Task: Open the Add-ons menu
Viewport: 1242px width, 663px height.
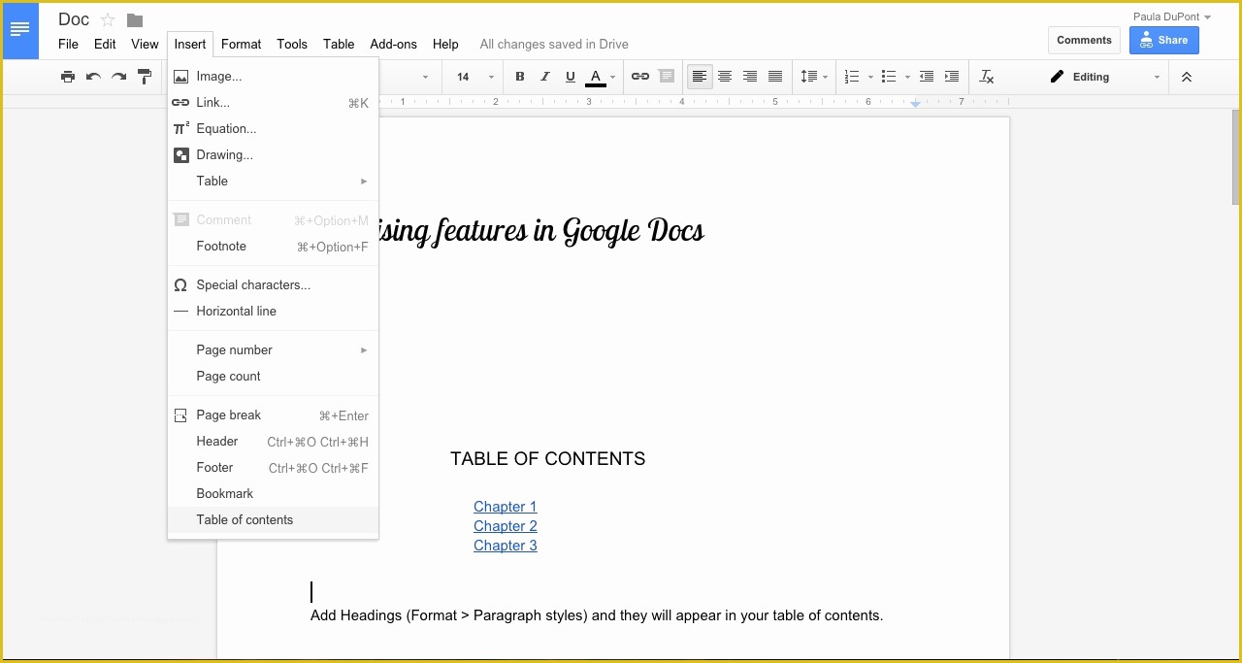Action: [x=393, y=44]
